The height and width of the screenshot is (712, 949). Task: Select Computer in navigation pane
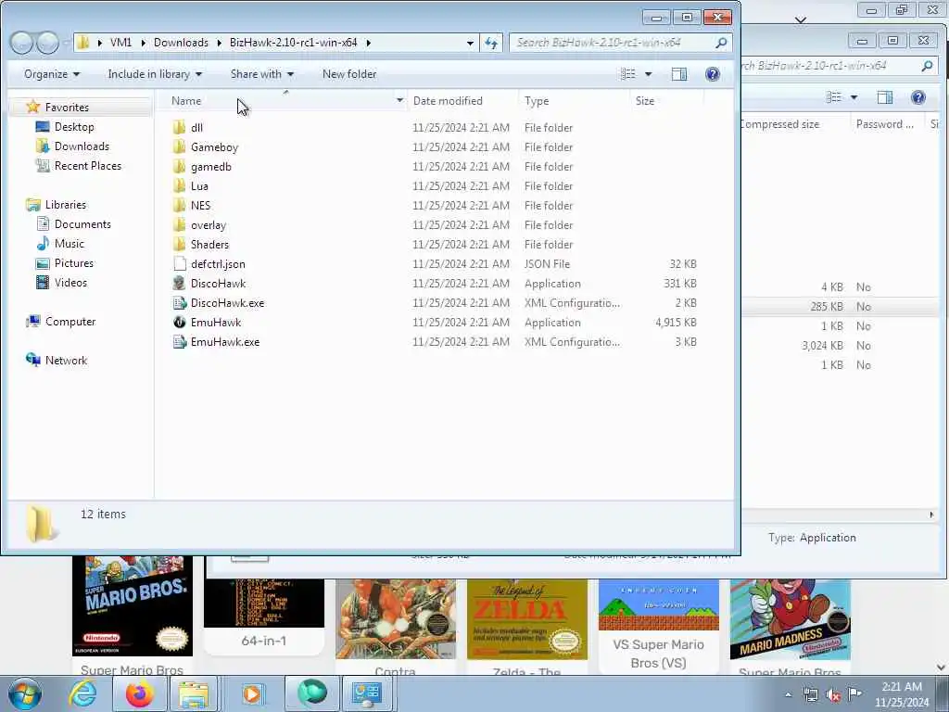point(70,322)
